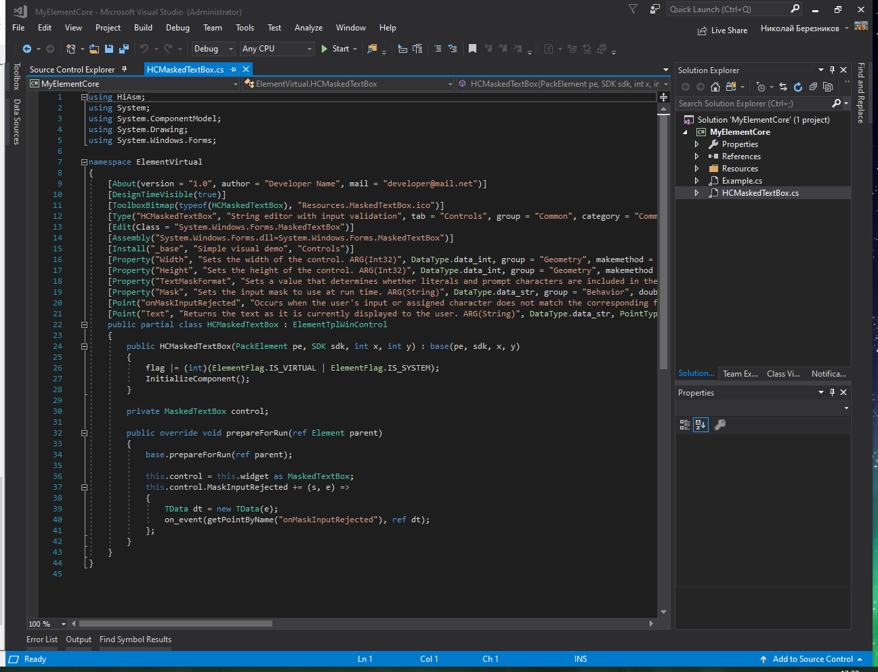Expand the References node in Solution Explorer

coord(696,156)
